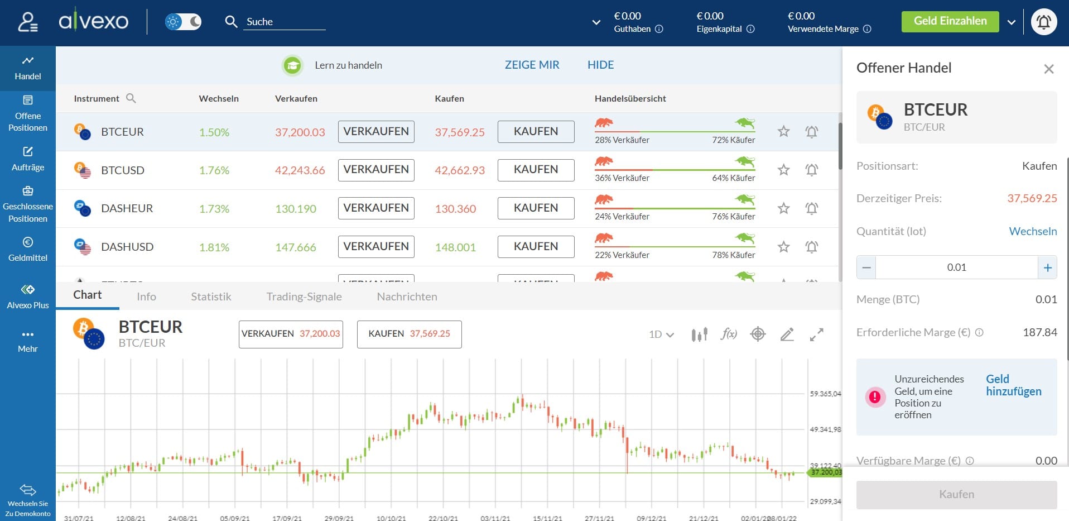1069x521 pixels.
Task: Click the instrument list scrollbar
Action: [x=840, y=146]
